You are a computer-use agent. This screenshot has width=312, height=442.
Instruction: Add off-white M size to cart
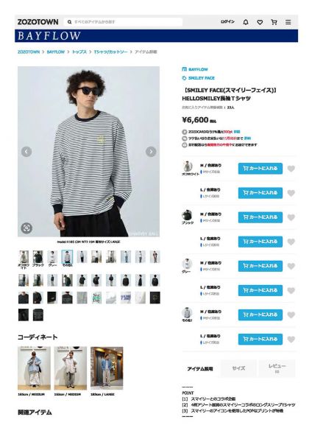(x=260, y=169)
